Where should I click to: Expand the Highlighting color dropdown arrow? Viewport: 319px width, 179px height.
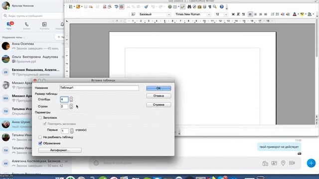tap(306, 14)
